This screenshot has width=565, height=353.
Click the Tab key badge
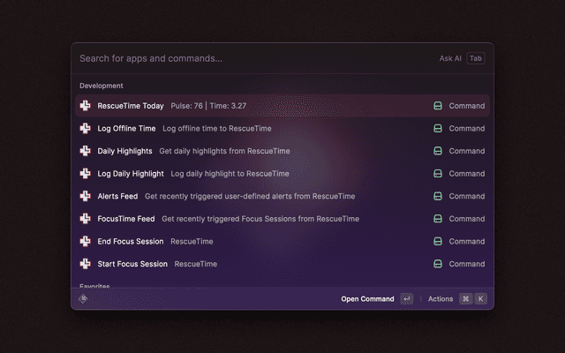click(x=476, y=58)
